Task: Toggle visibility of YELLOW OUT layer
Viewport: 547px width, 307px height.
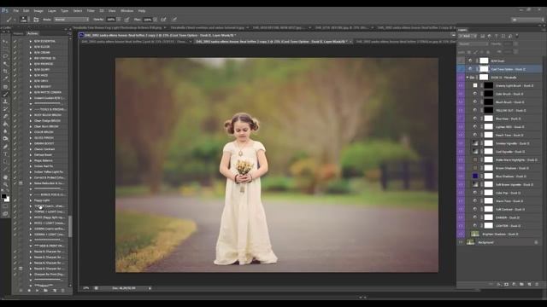Action: [461, 110]
